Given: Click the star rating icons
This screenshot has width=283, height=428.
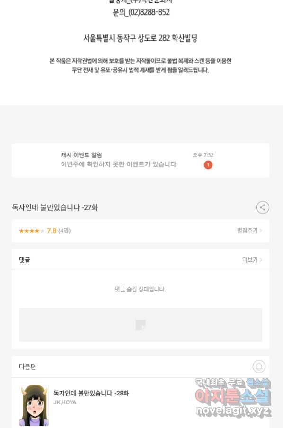Looking at the screenshot, I should point(31,231).
